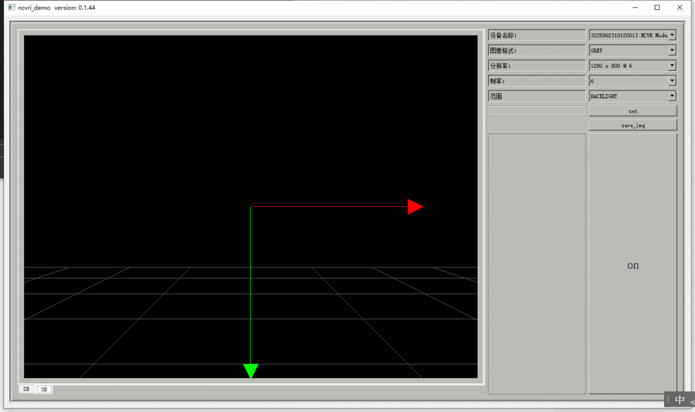The height and width of the screenshot is (412, 695).
Task: Switch to the 2D tab
Action: coord(26,389)
